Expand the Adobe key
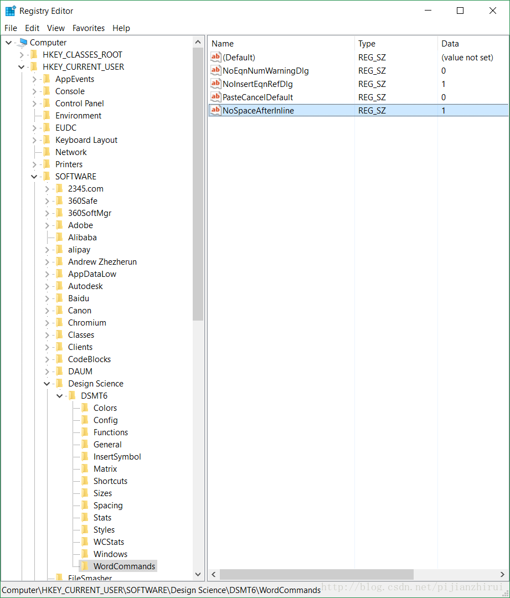510x598 pixels. 47,225
